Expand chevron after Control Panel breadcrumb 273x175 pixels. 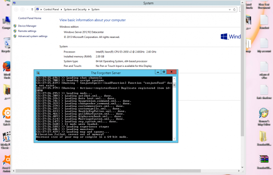61,9
